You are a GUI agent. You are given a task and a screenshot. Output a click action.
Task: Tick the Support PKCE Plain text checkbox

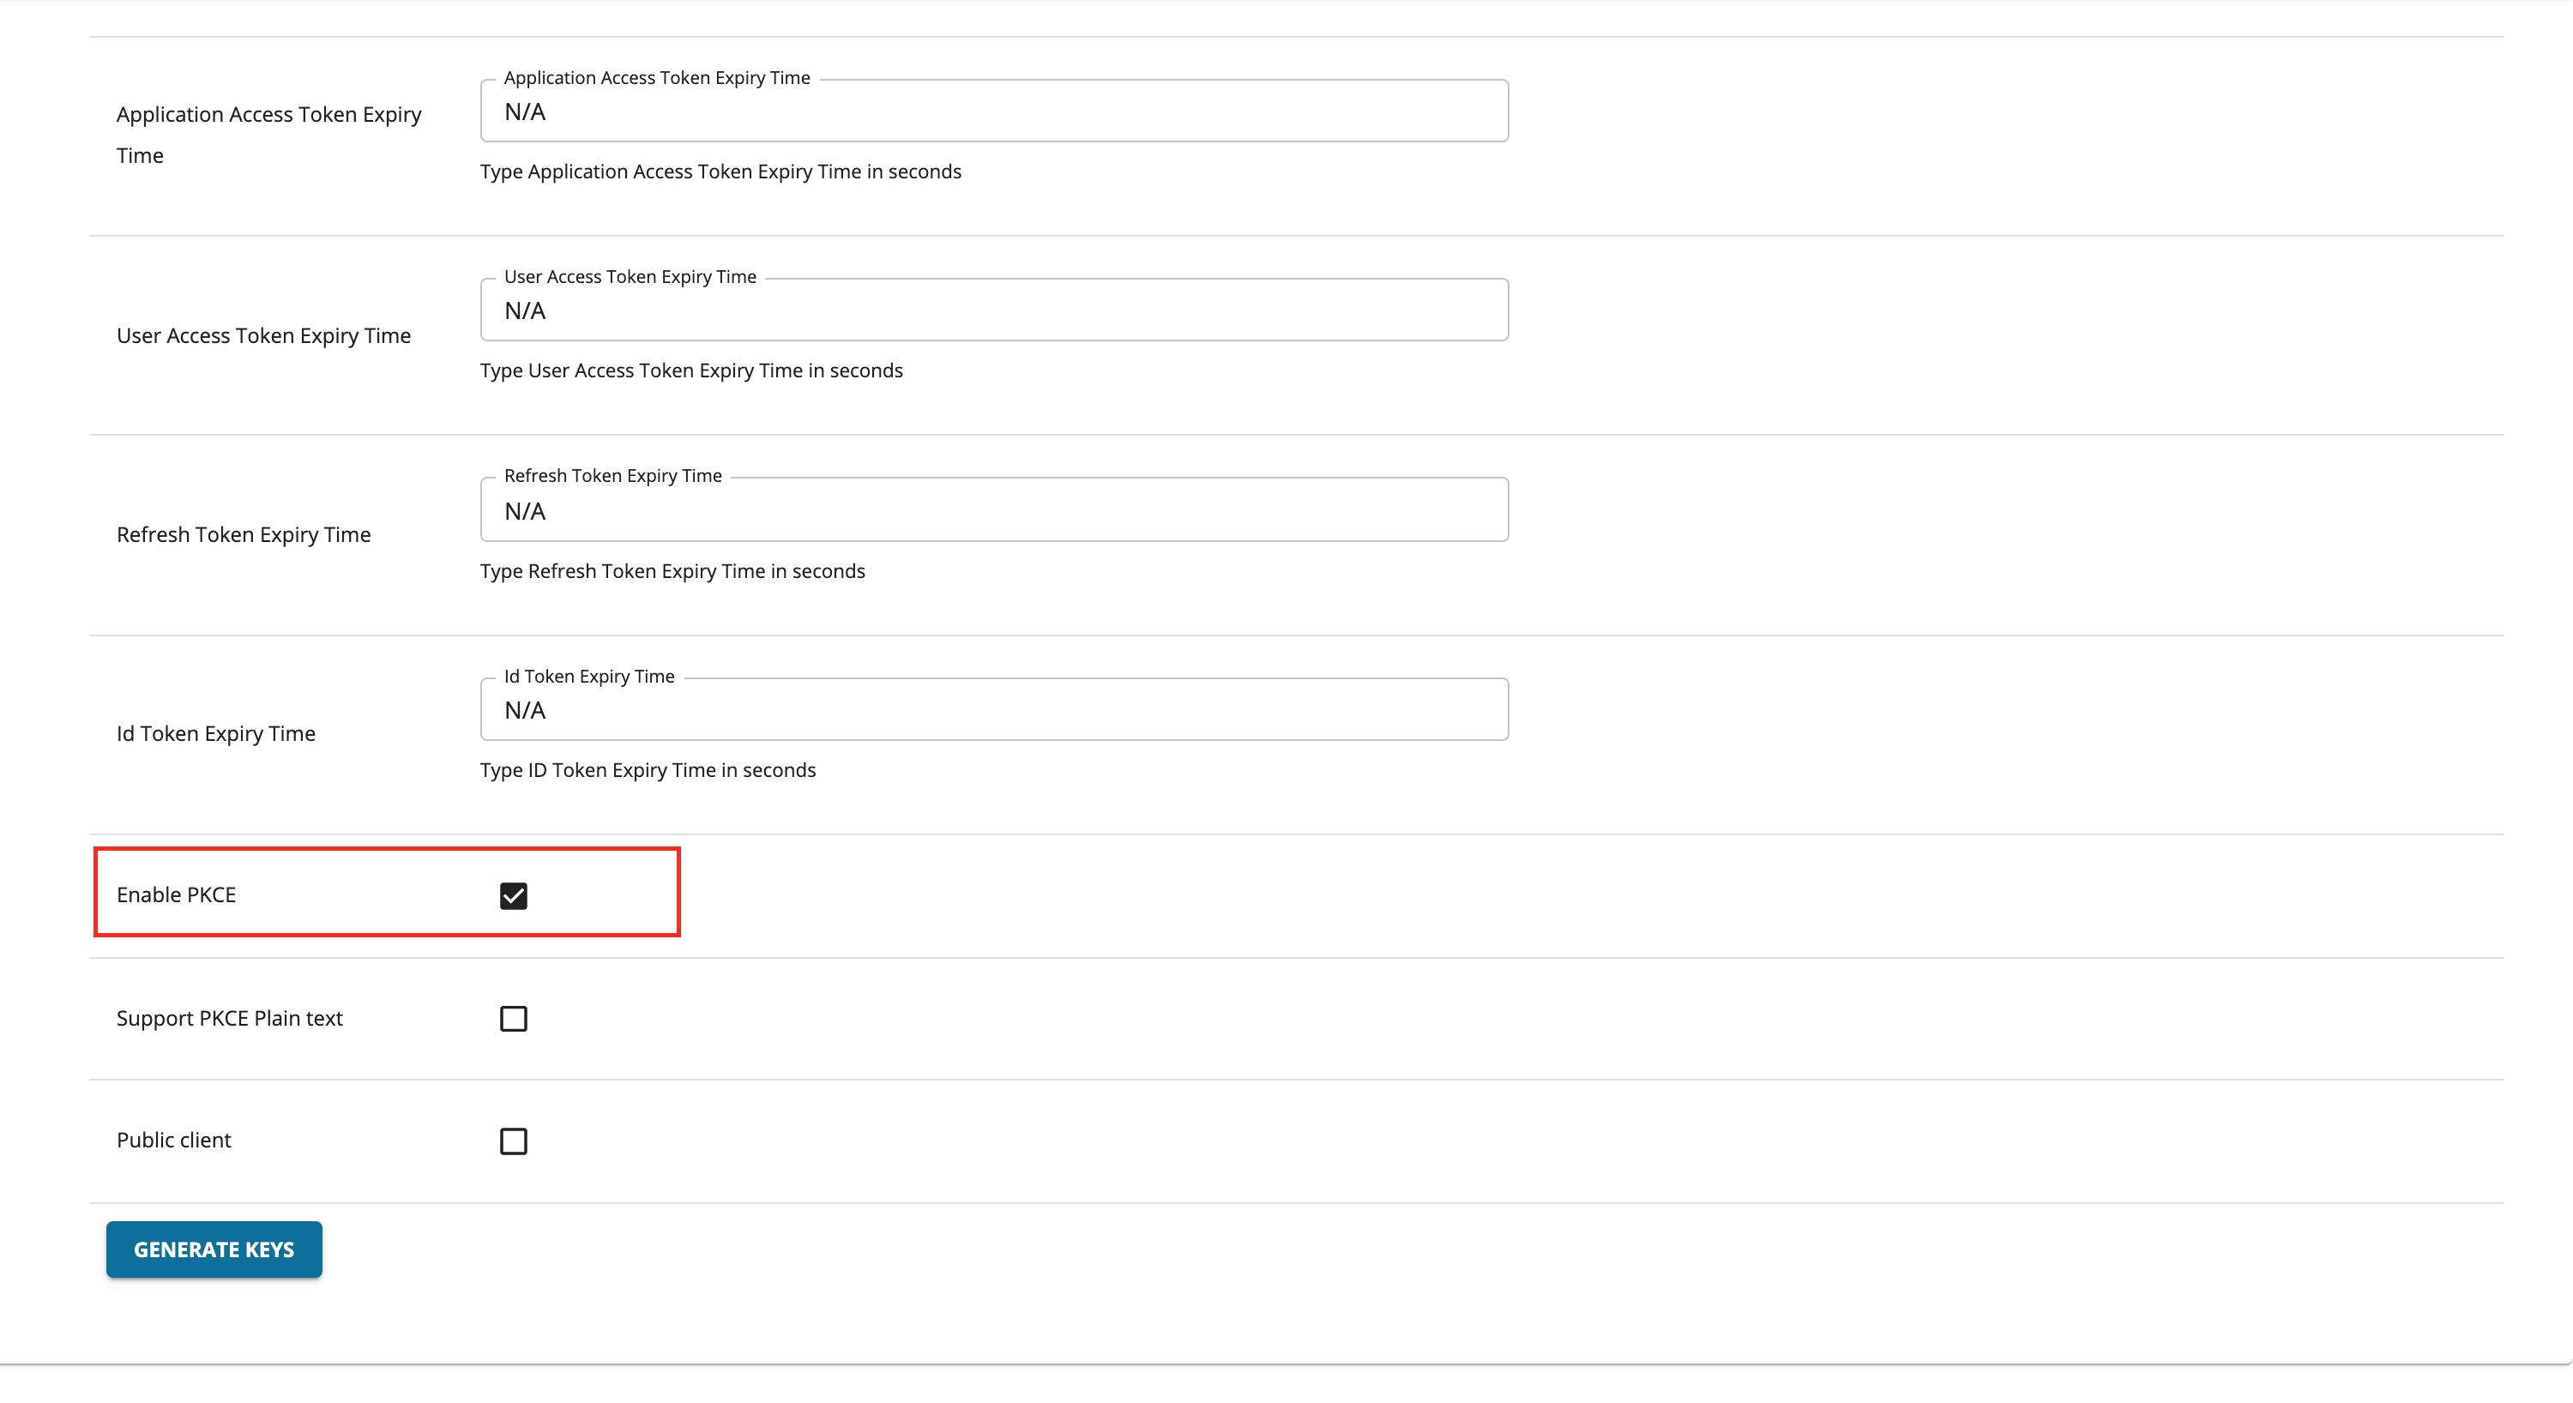click(514, 1019)
